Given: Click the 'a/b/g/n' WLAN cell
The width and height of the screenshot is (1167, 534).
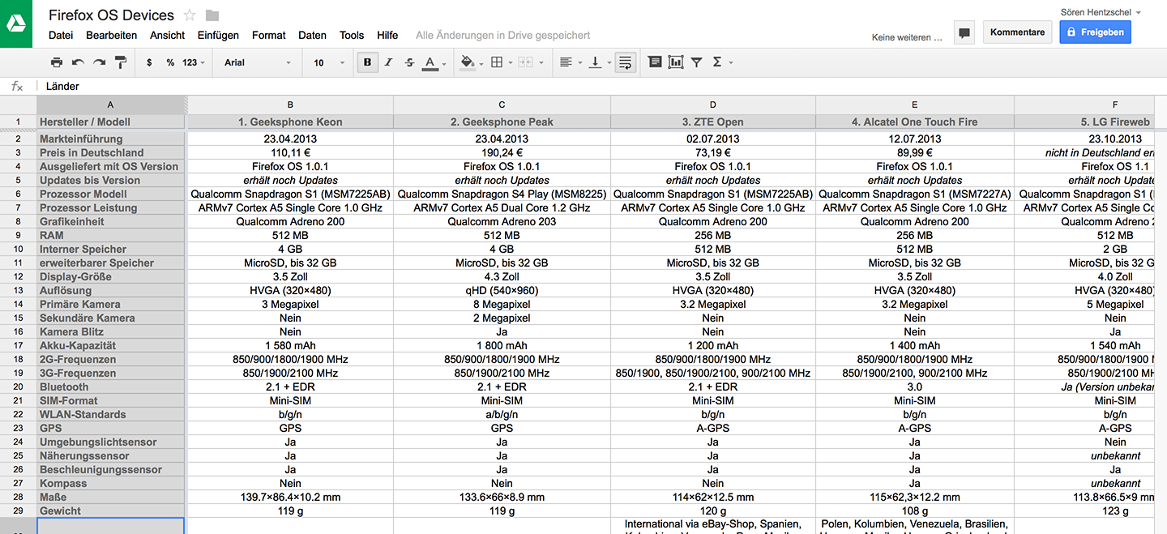Looking at the screenshot, I should pos(502,414).
